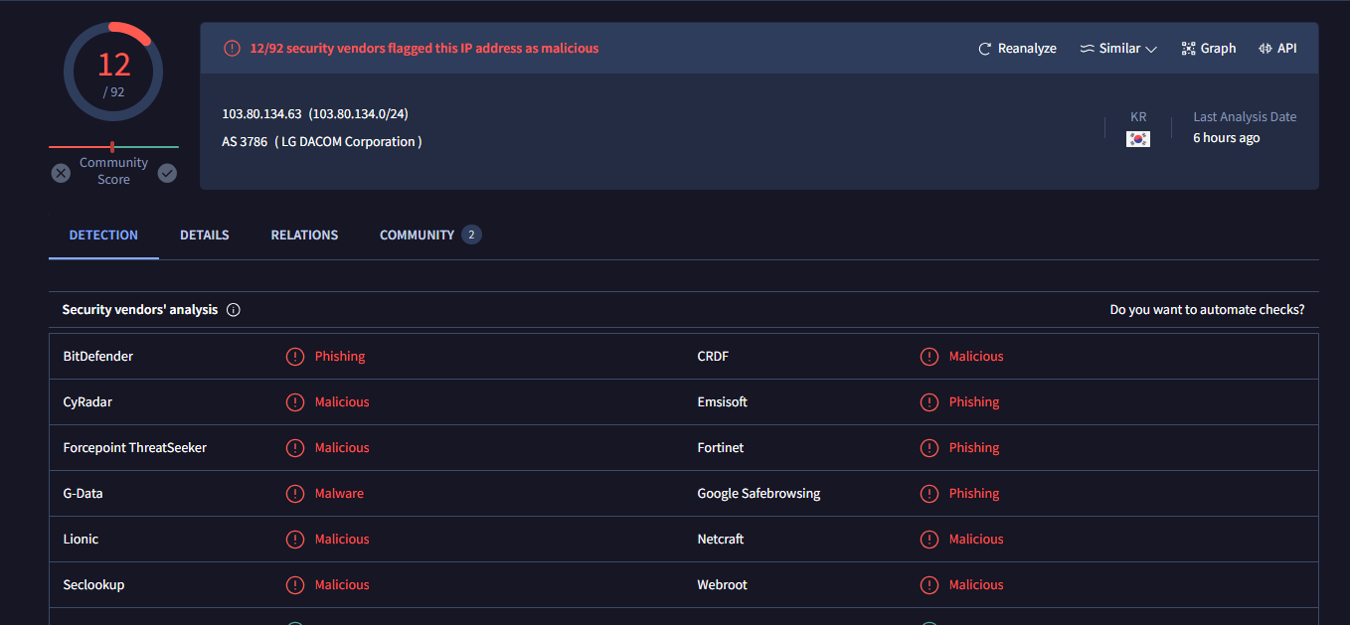Viewport: 1350px width, 625px height.
Task: Open the Relations tab
Action: pos(304,235)
